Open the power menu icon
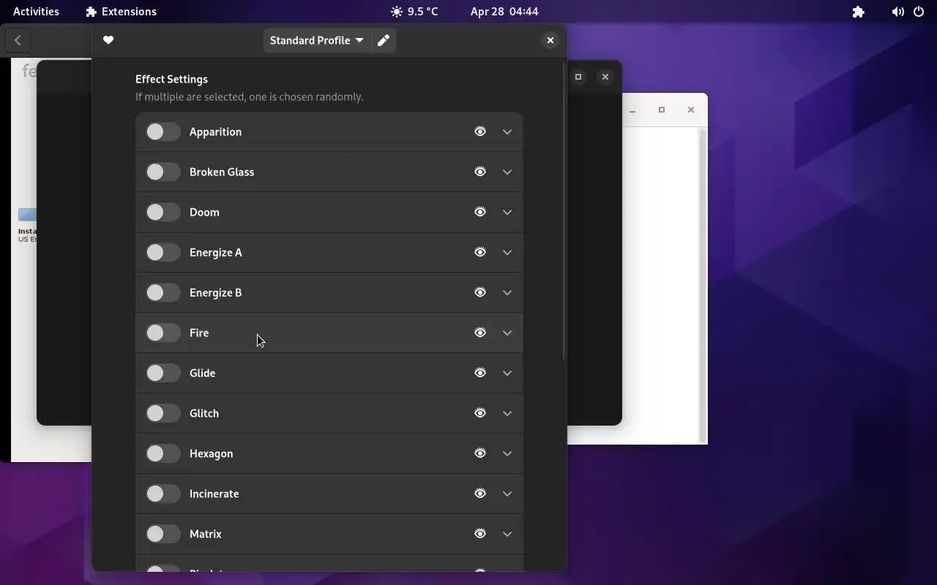937x585 pixels. 919,12
